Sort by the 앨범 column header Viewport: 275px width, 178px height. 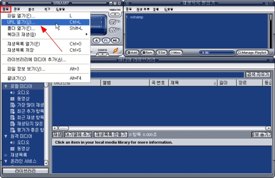pyautogui.click(x=125, y=83)
